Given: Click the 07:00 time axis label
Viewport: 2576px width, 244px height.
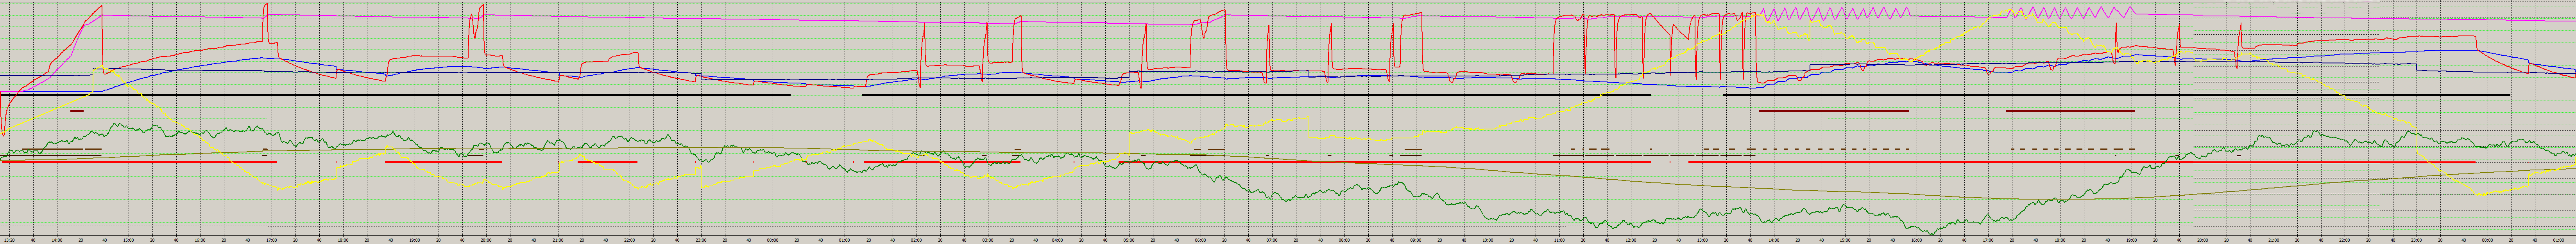Looking at the screenshot, I should click(x=1272, y=240).
